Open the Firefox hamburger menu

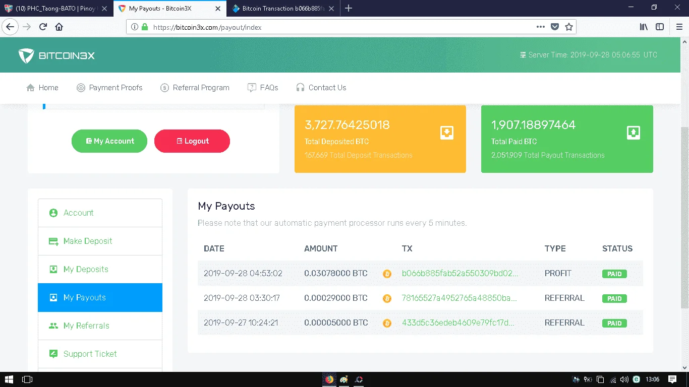(x=679, y=27)
